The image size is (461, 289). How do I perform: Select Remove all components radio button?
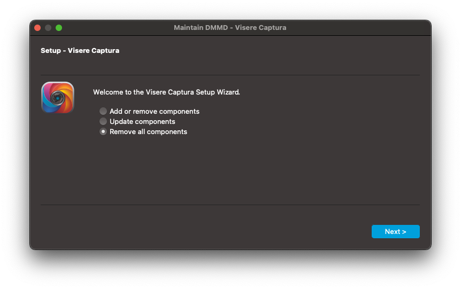tap(103, 131)
